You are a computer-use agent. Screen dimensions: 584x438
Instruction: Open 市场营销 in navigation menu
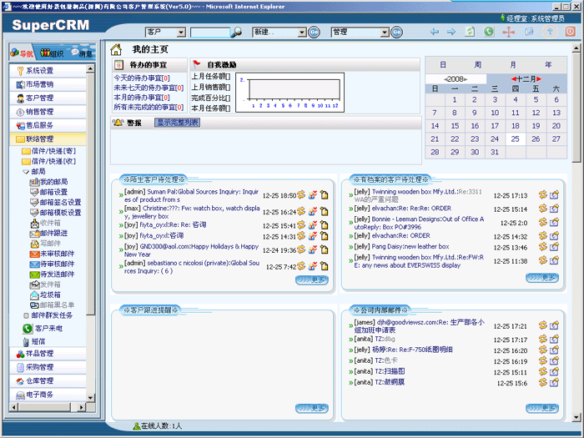(48, 84)
